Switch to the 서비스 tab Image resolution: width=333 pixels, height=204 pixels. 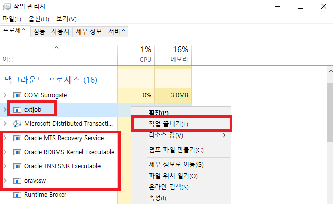click(x=117, y=31)
